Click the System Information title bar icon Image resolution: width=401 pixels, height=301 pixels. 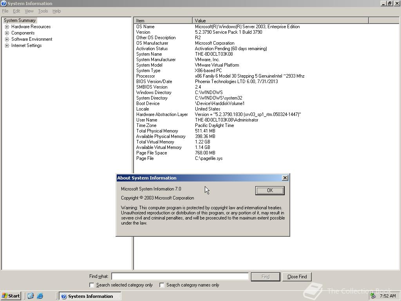[4, 3]
